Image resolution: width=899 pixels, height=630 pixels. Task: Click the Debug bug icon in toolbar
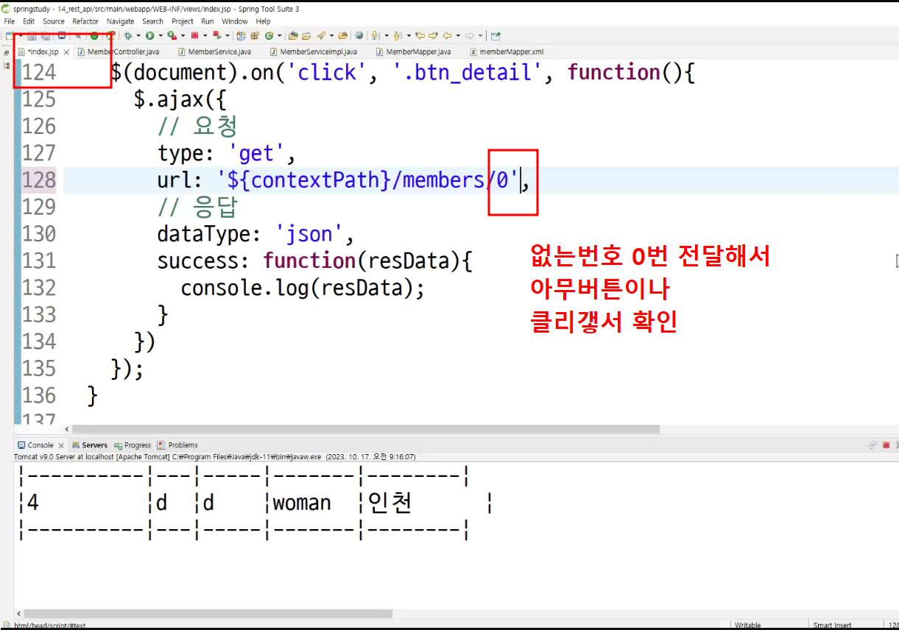pos(128,35)
